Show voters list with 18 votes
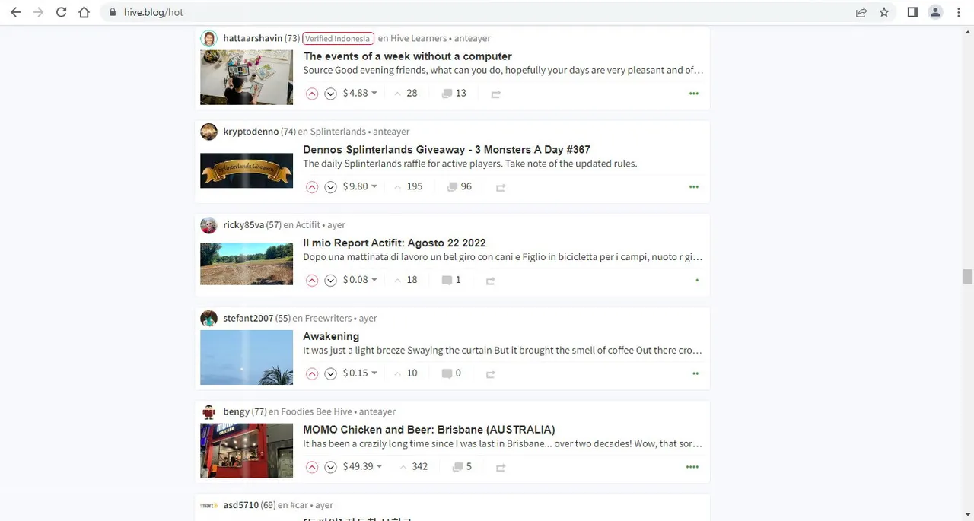The image size is (974, 521). 406,280
